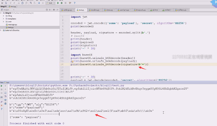
Task: Click Scroll from Source target icon
Action: tap(47, 10)
